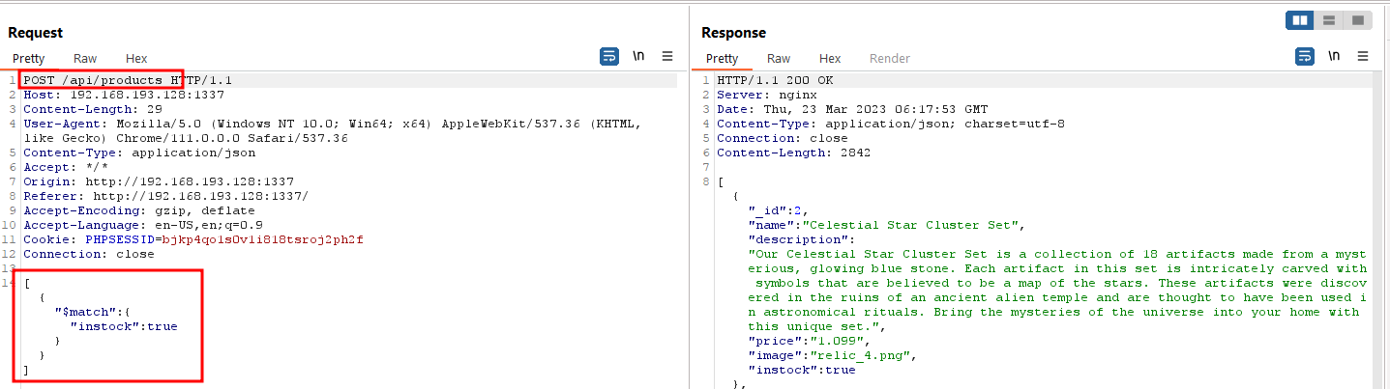The image size is (1390, 389).
Task: Open the Hex tab in the Response panel
Action: click(830, 59)
